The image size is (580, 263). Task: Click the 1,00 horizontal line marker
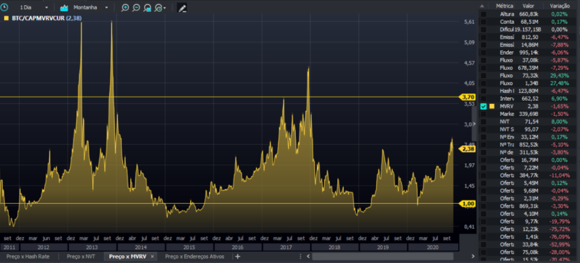[x=466, y=204]
